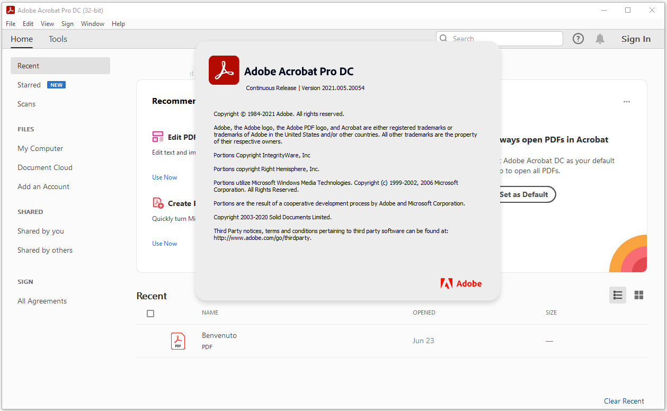Switch to the Tools tab

pos(58,39)
